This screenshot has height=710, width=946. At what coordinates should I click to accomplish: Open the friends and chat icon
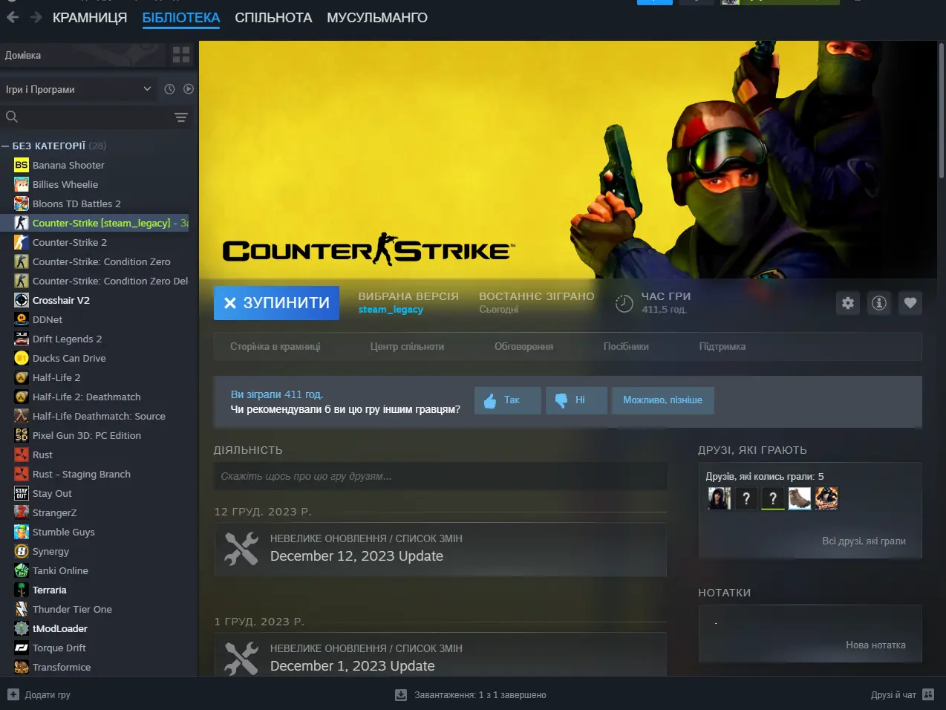click(928, 694)
